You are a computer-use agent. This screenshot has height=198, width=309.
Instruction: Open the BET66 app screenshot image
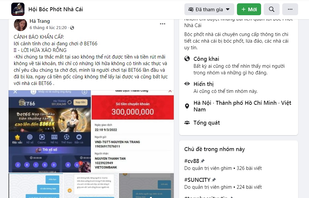pyautogui.click(x=50, y=131)
